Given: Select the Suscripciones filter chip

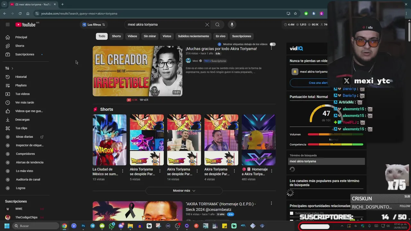Looking at the screenshot, I should tap(241, 36).
